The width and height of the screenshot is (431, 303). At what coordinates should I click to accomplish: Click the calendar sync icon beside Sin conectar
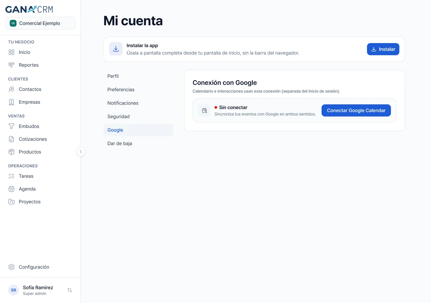204,110
